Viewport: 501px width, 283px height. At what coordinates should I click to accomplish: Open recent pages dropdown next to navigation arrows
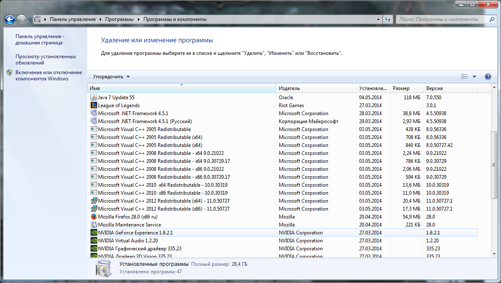tap(30, 19)
